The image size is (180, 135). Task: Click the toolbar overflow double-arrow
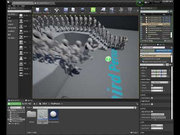coord(137,10)
